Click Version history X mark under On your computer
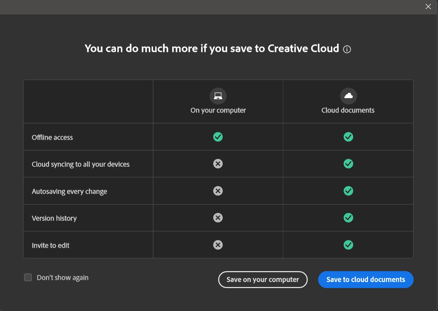Screen dimensions: 438x311 click(x=218, y=218)
